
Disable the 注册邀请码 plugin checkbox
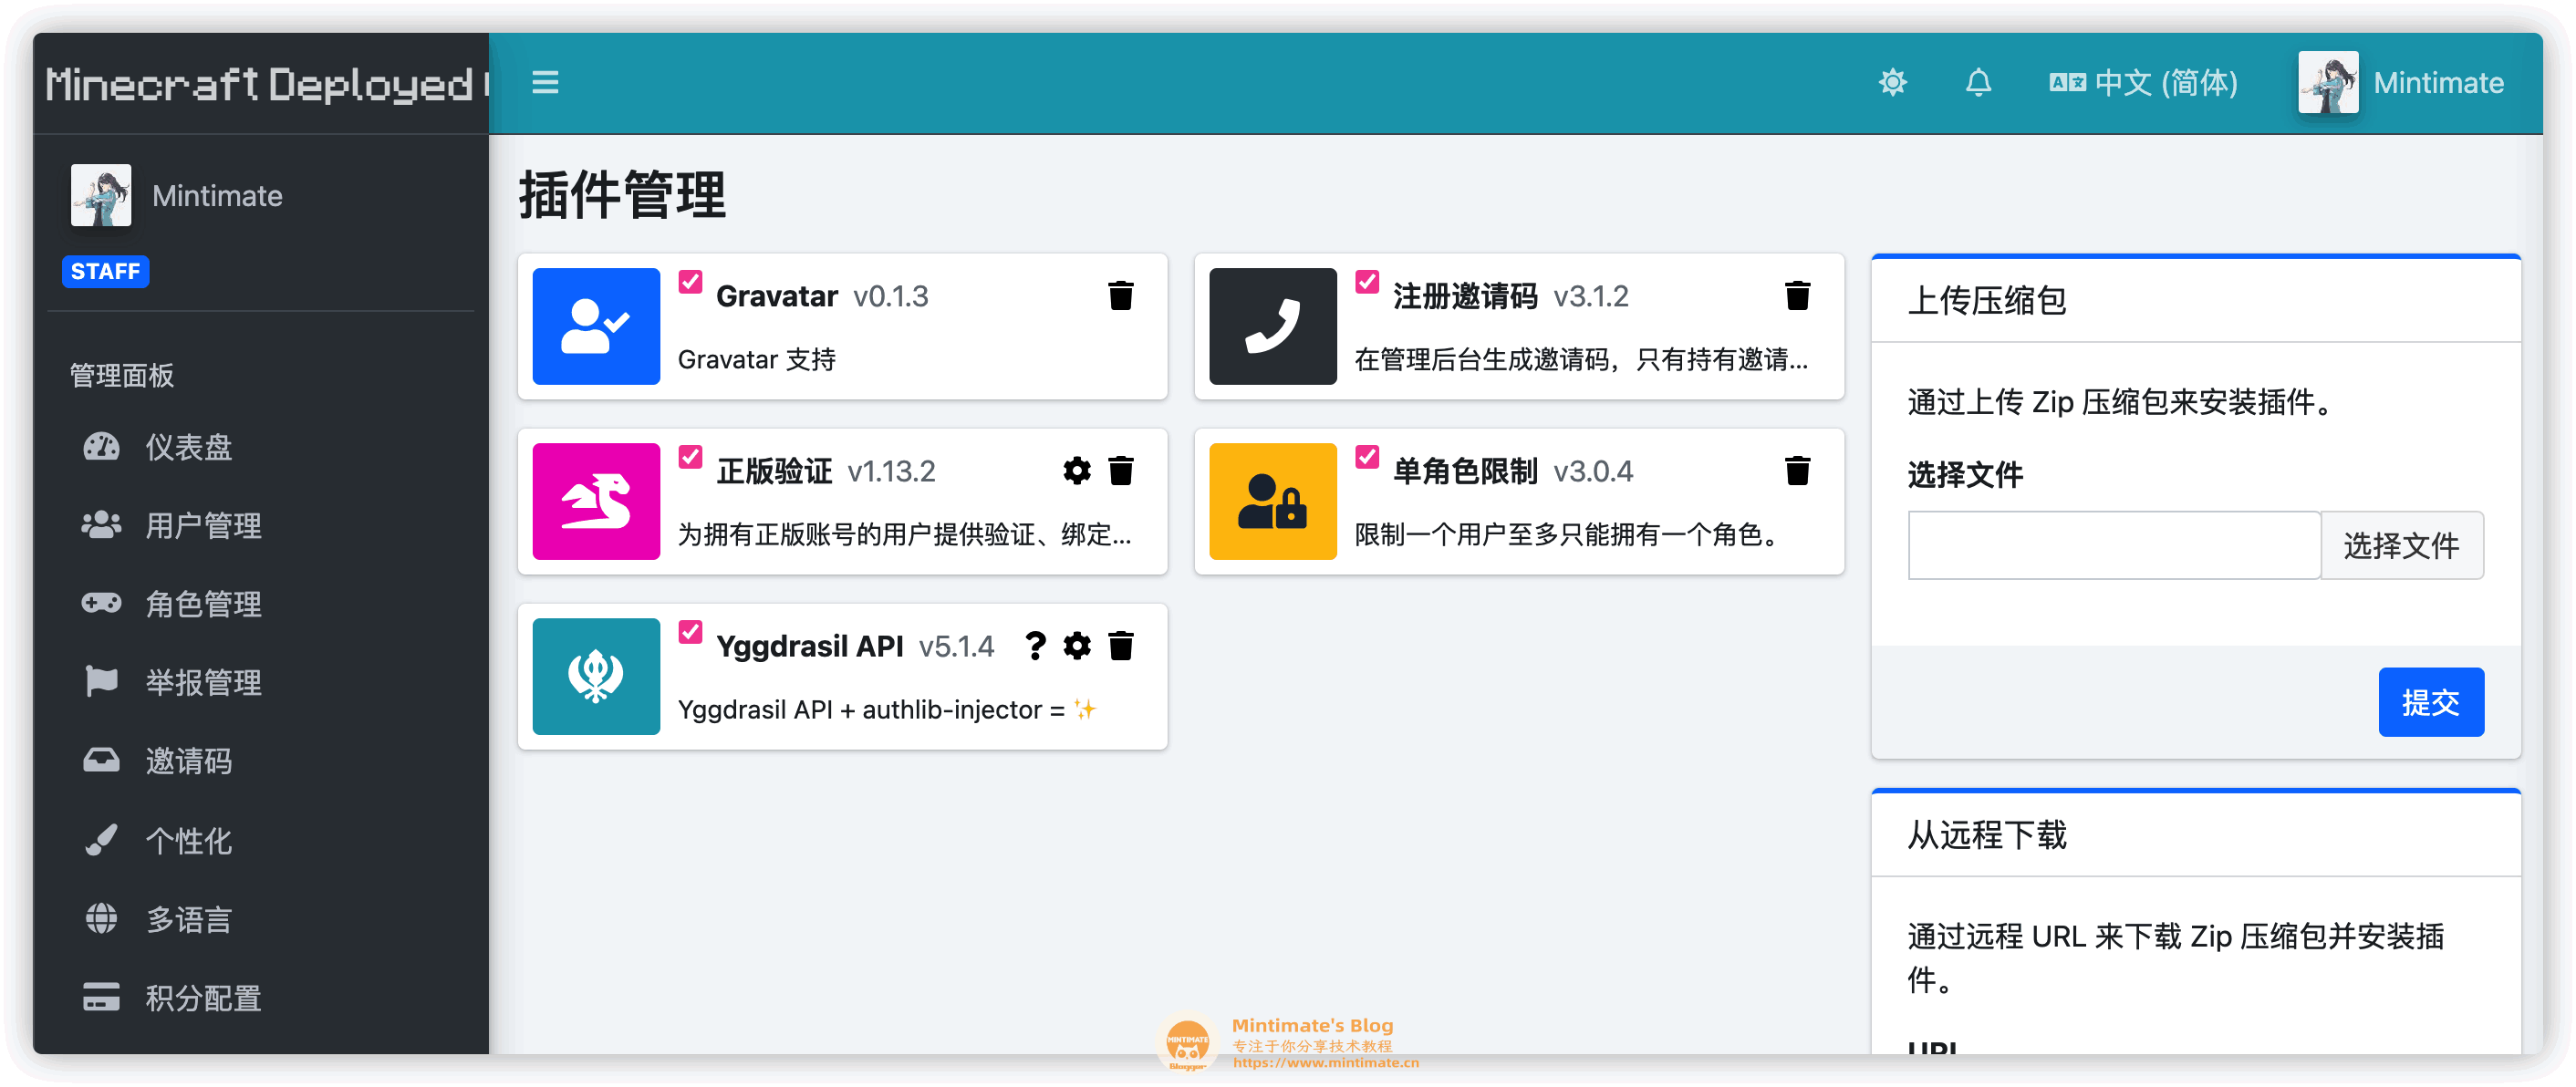click(1367, 282)
